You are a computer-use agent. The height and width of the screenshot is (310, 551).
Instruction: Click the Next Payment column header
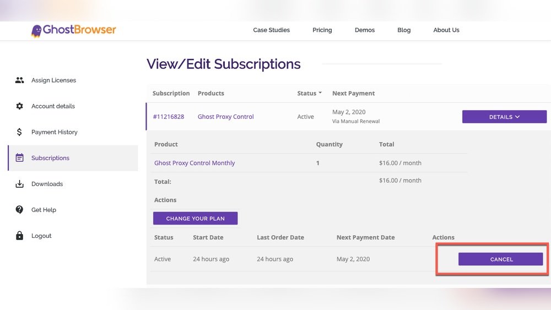click(354, 94)
